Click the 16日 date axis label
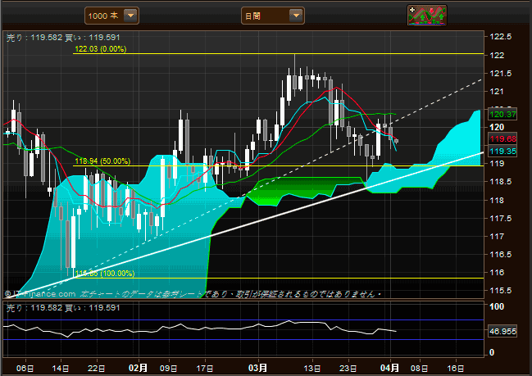Viewport: 532px width, 376px height. pyautogui.click(x=455, y=368)
